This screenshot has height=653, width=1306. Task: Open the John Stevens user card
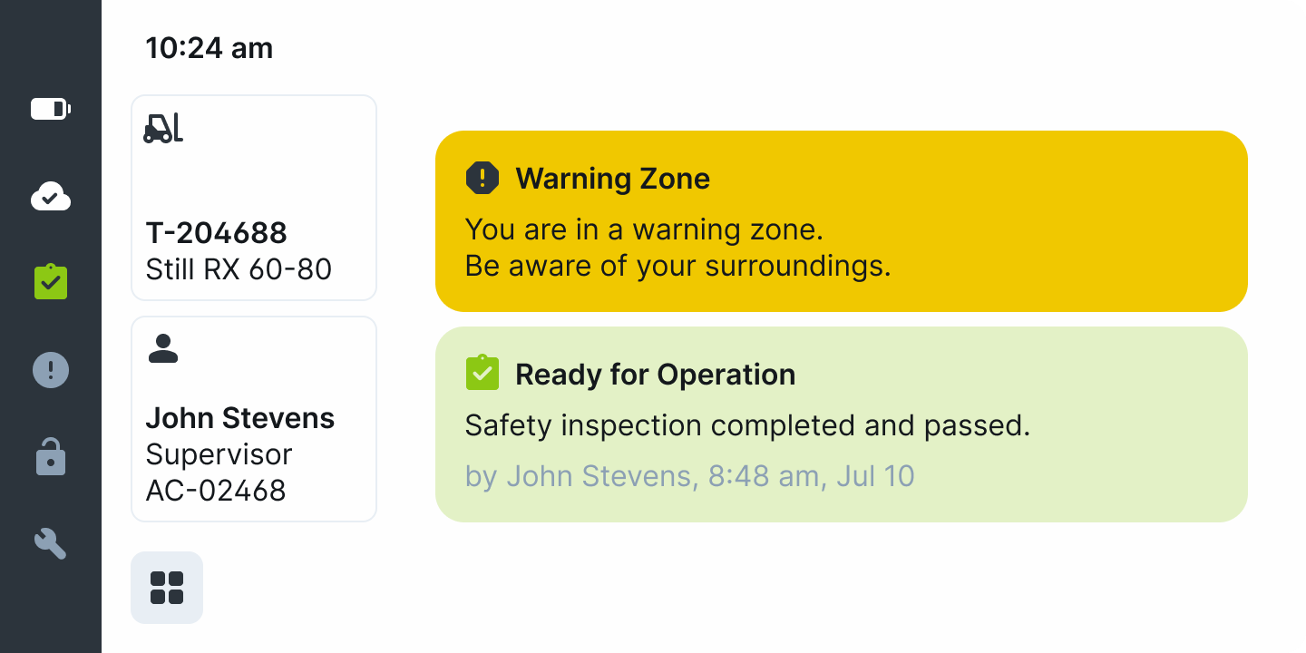(254, 419)
